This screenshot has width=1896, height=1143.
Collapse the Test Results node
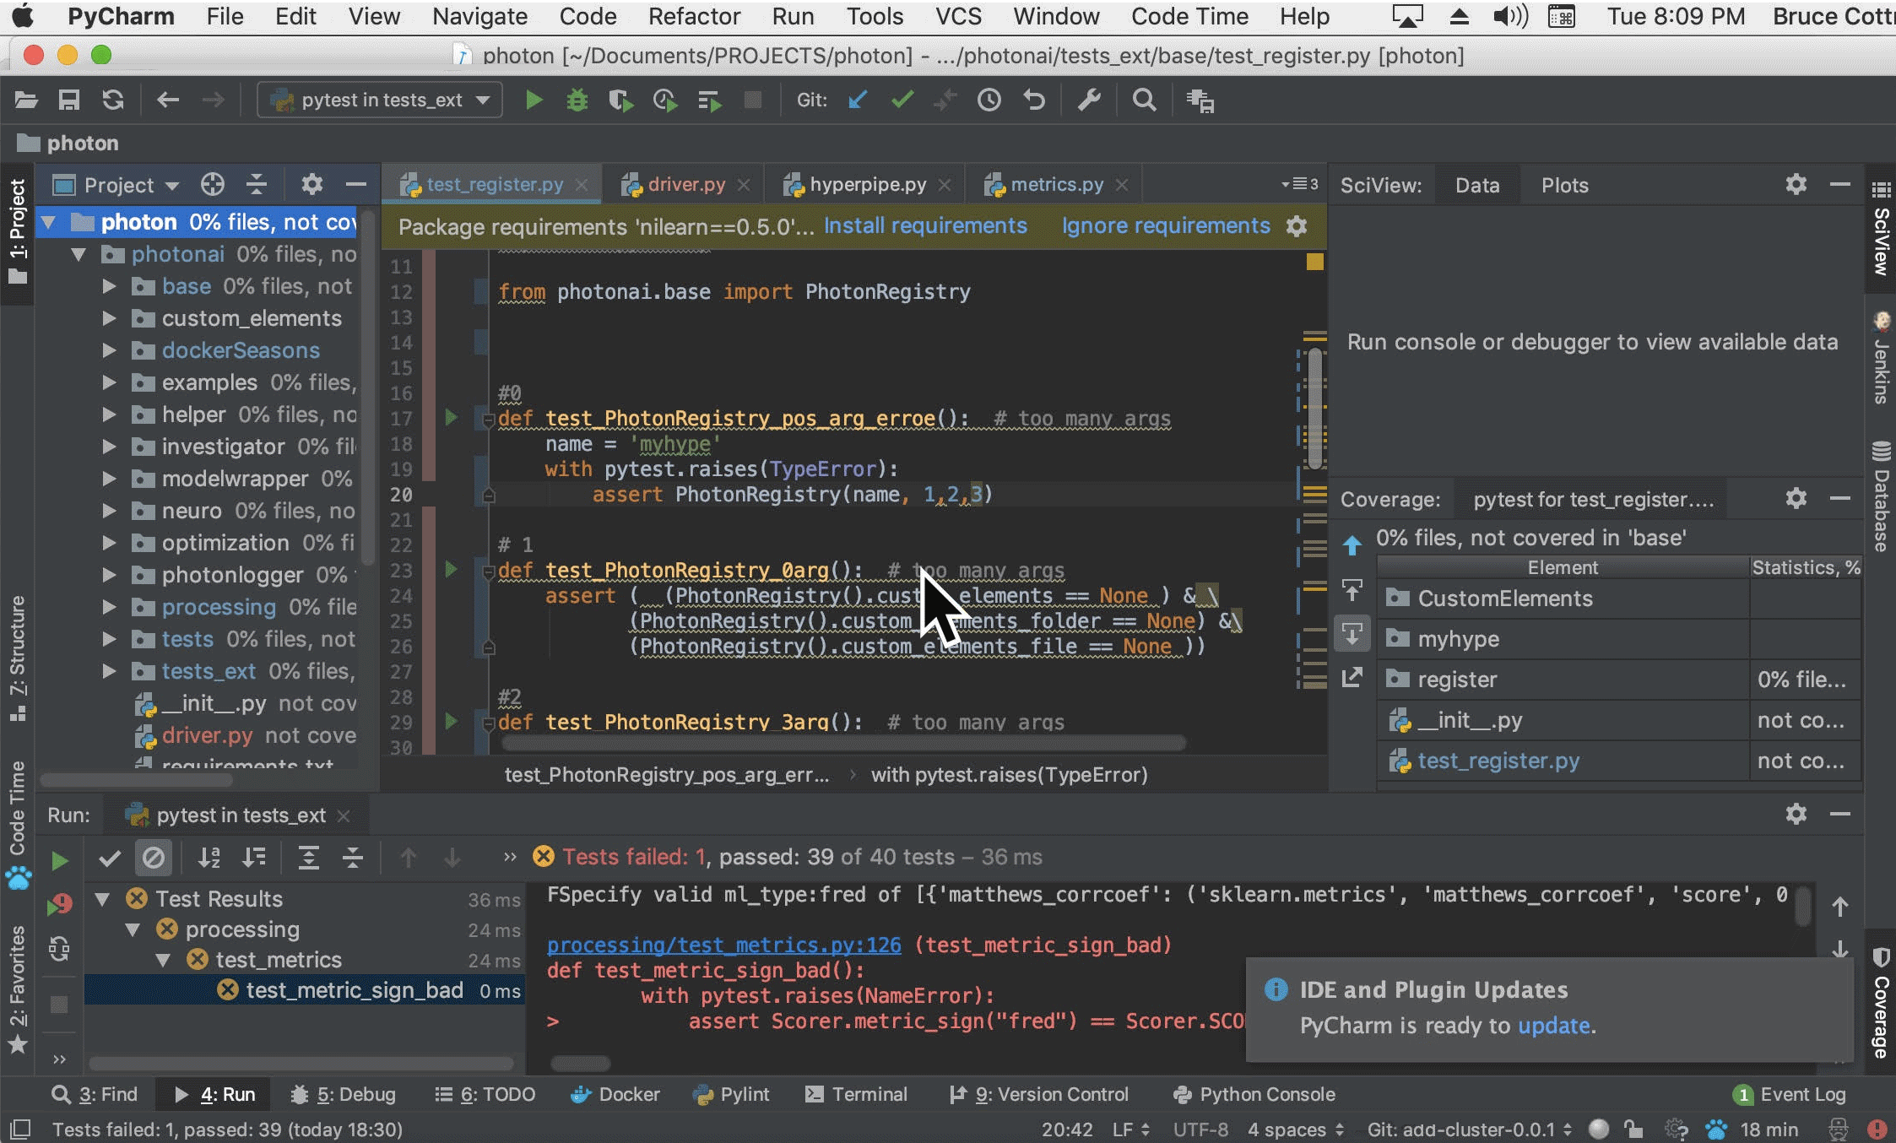click(x=102, y=899)
